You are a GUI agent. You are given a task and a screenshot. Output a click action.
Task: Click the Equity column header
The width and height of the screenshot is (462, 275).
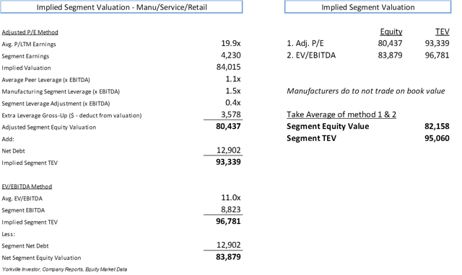391,32
